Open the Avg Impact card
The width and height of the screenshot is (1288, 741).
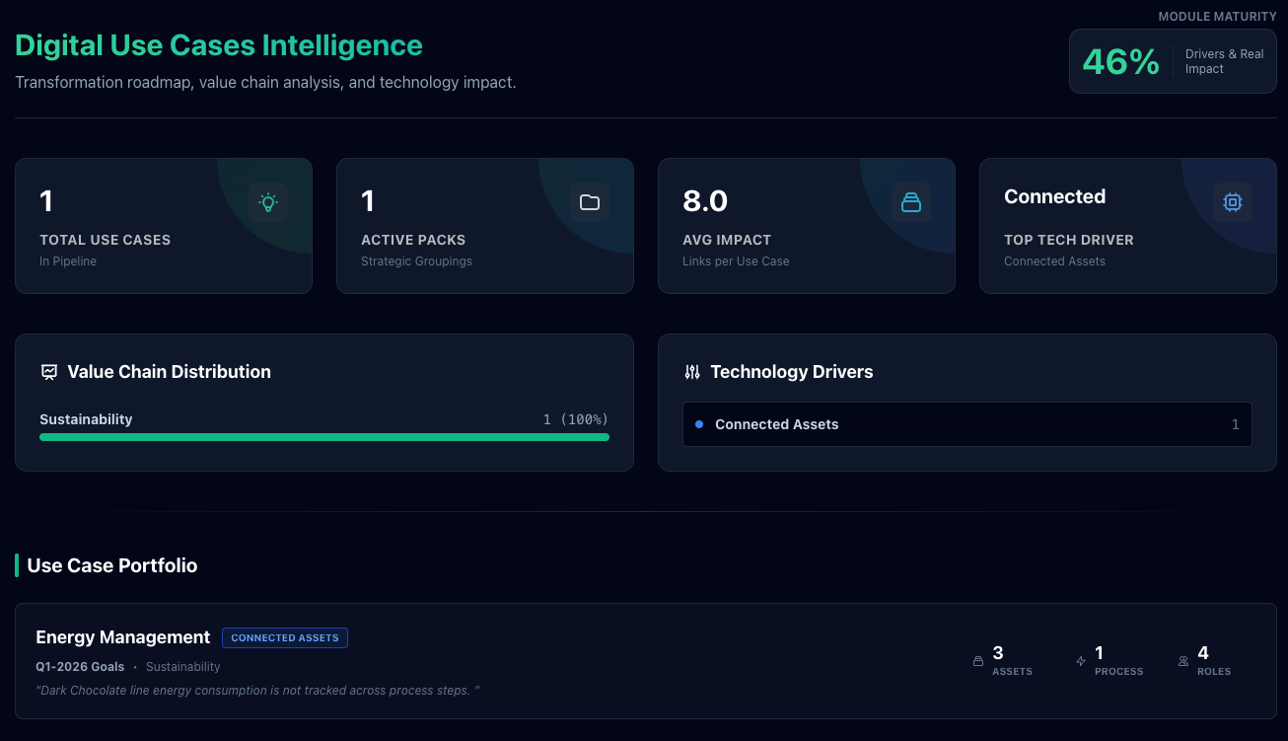(807, 226)
